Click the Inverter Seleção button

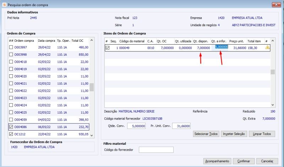click(x=234, y=134)
